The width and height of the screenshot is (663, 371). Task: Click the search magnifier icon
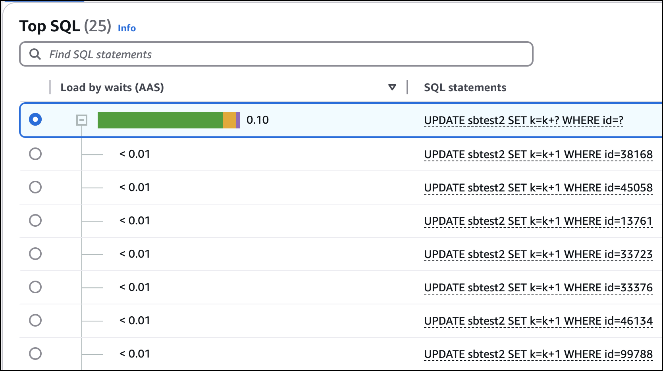(x=35, y=54)
